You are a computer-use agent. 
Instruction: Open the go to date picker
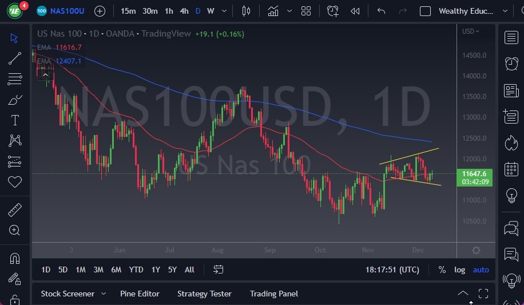point(218,270)
